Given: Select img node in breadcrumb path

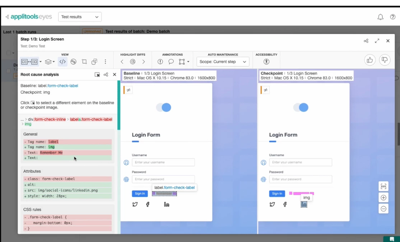Looking at the screenshot, I should 28,124.
